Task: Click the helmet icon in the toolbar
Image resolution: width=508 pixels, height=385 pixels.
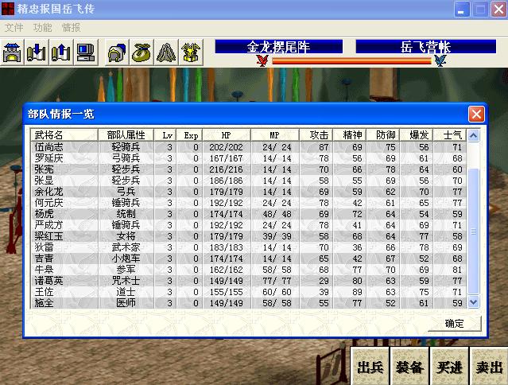Action: point(117,52)
